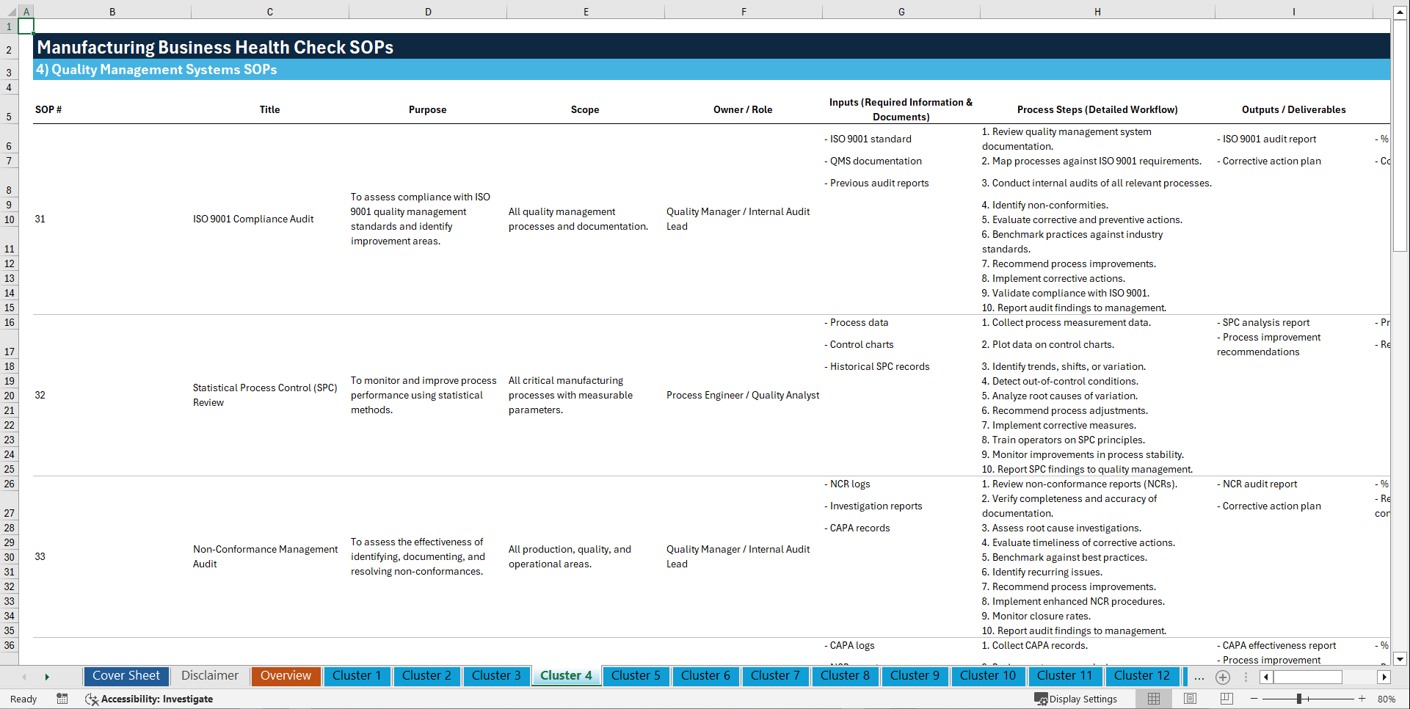Click the 80% zoom percentage button
This screenshot has height=709, width=1410.
(1387, 699)
